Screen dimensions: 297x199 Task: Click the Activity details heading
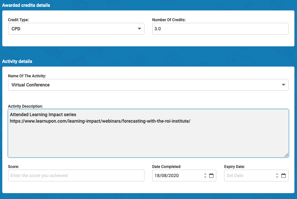point(17,62)
